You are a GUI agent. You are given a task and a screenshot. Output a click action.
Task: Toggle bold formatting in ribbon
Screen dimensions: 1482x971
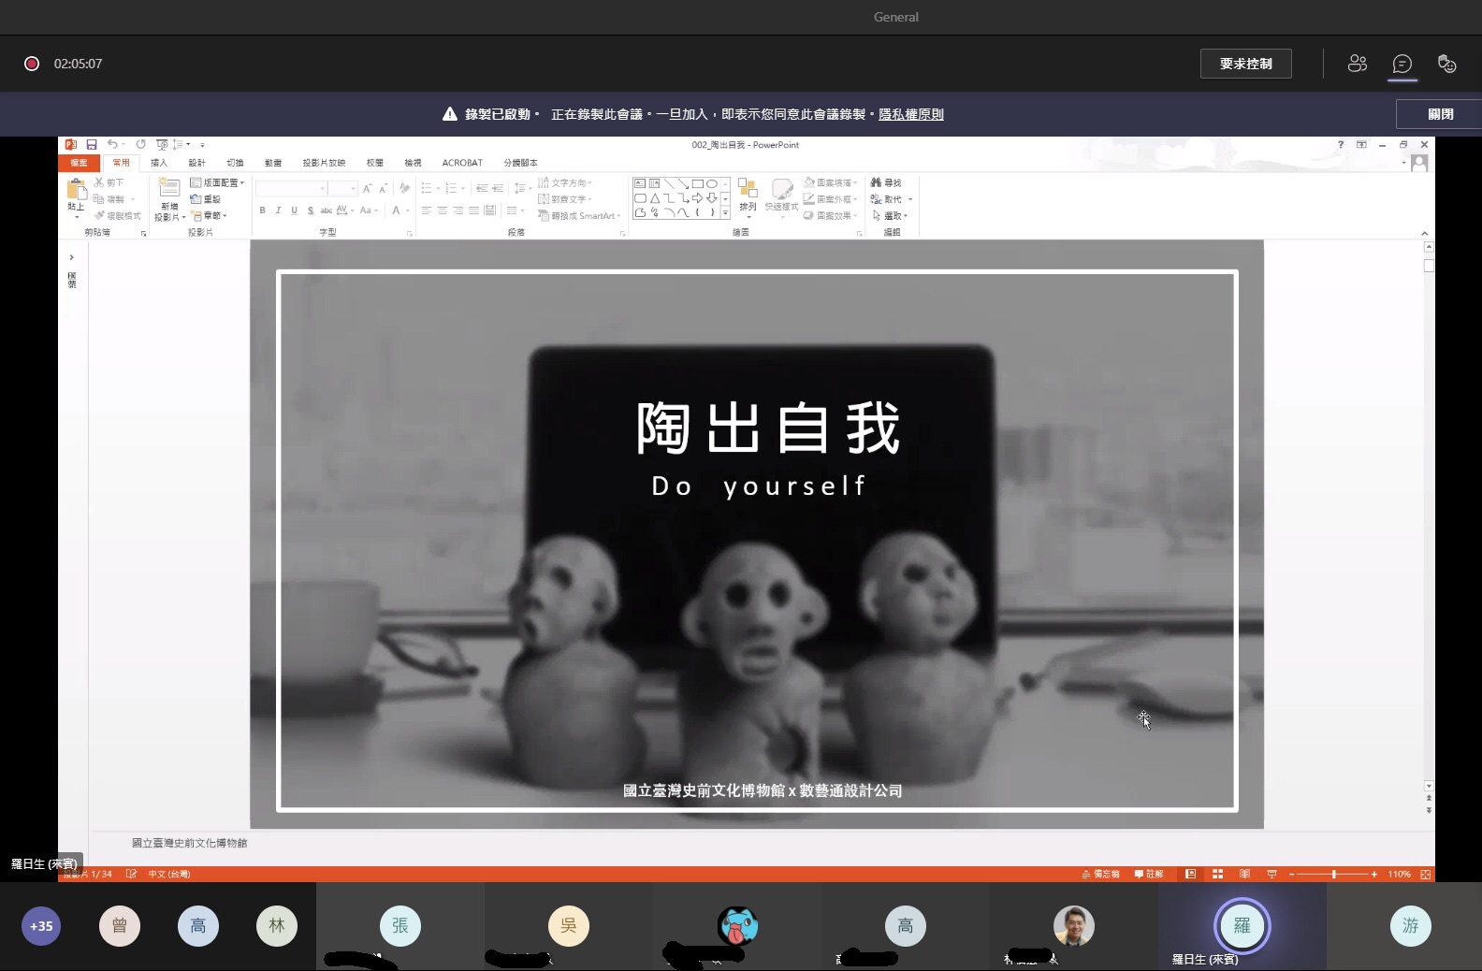pyautogui.click(x=262, y=210)
